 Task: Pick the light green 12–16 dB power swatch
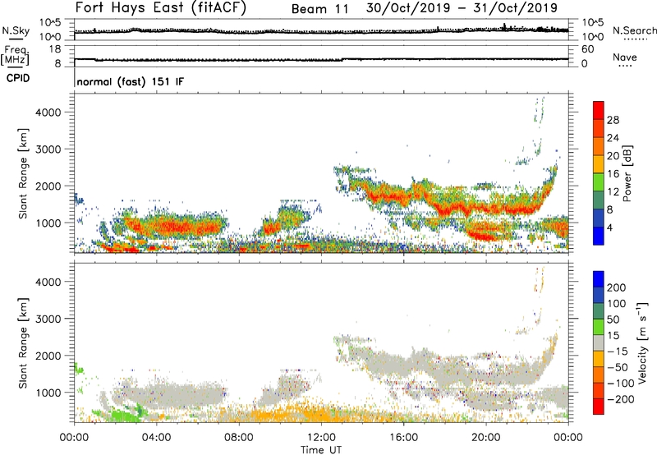599,182
